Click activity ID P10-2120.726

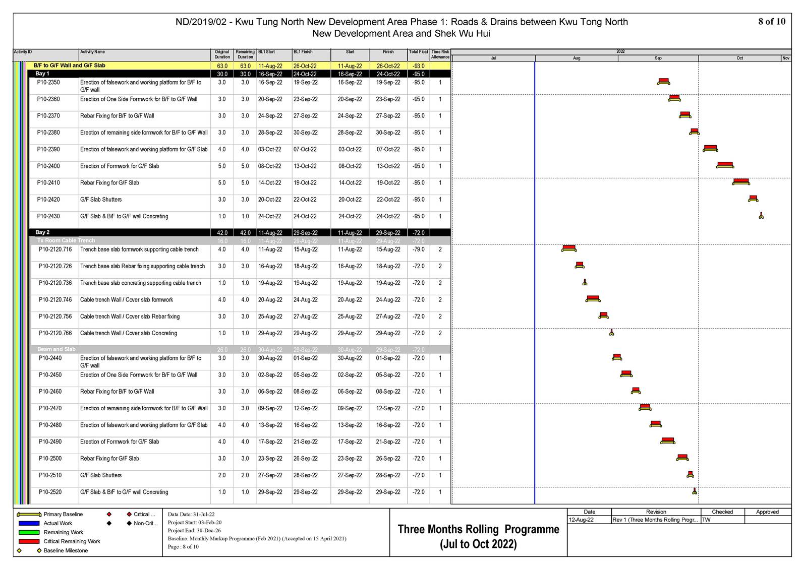click(x=55, y=266)
